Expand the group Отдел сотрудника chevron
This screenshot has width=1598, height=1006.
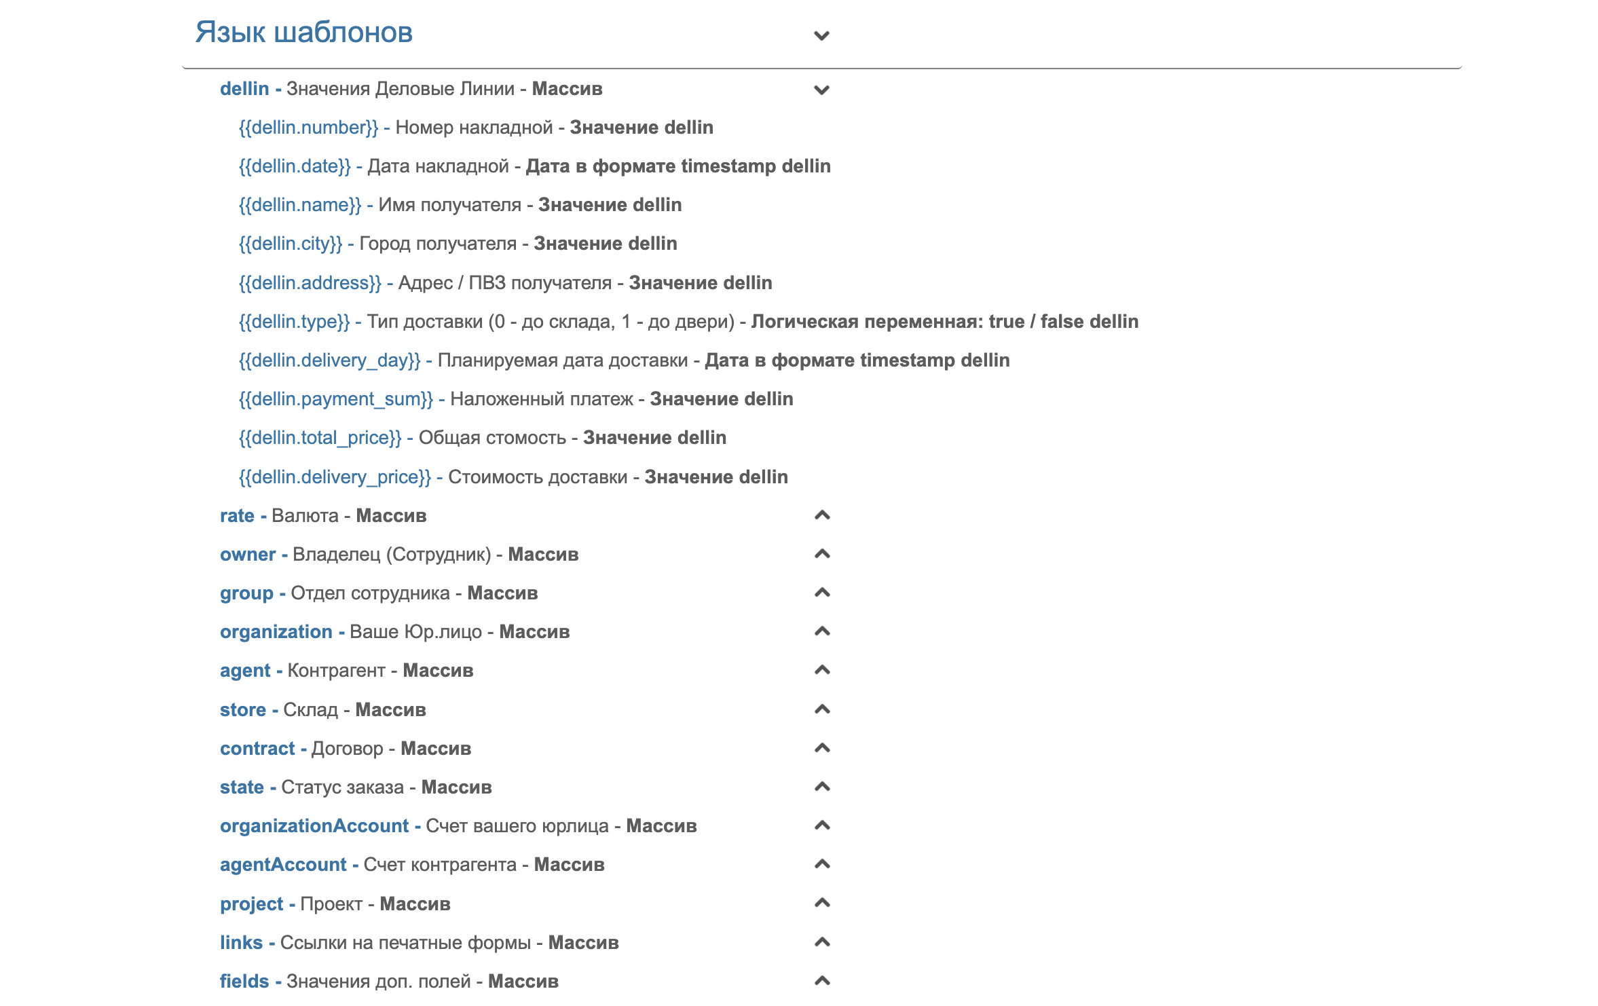(821, 593)
